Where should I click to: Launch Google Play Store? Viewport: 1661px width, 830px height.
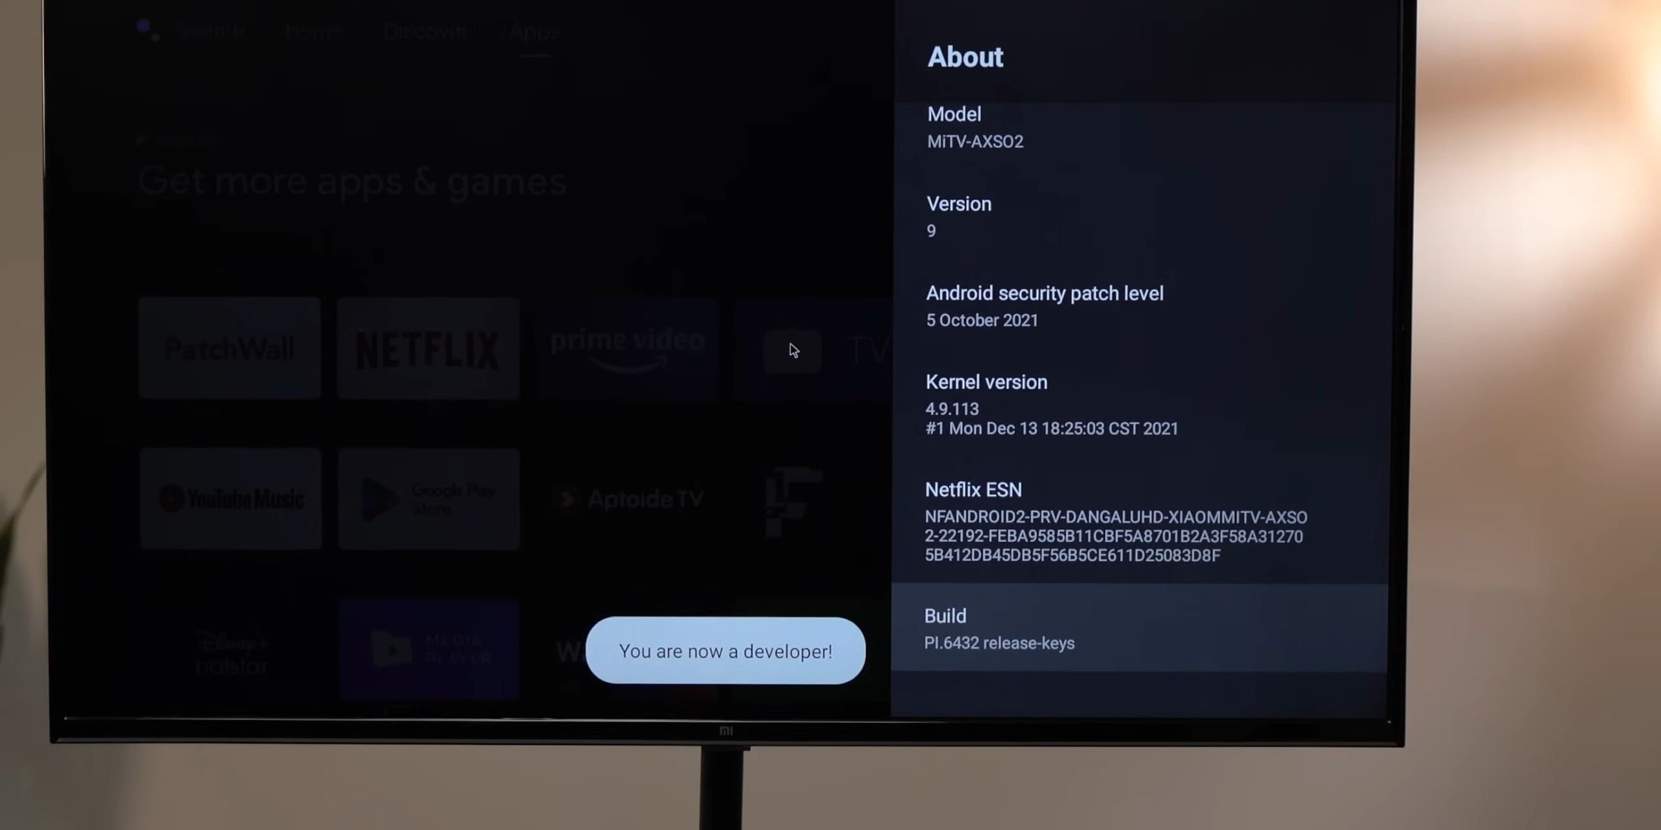428,499
